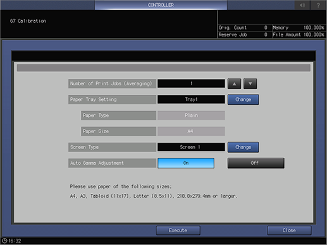Click the speaker volume icon

(302, 5)
